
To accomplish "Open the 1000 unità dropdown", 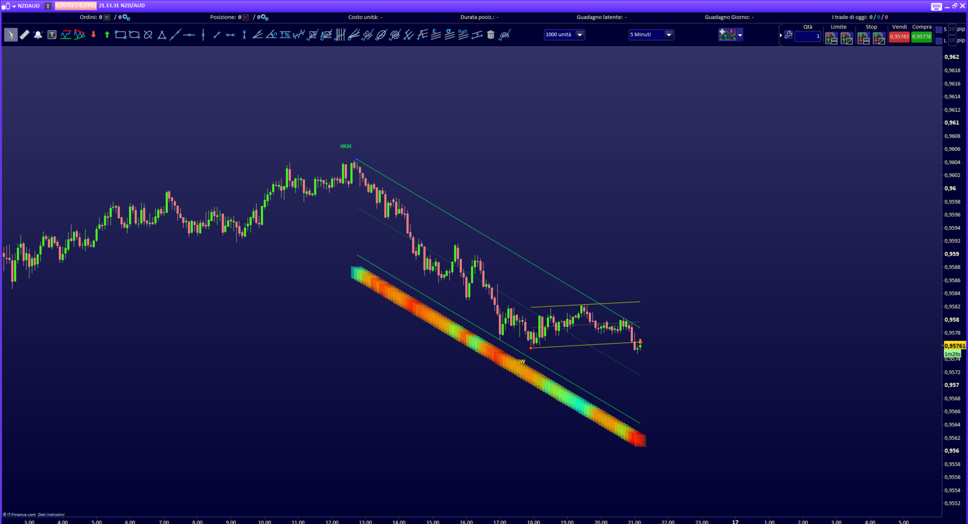I will (580, 35).
